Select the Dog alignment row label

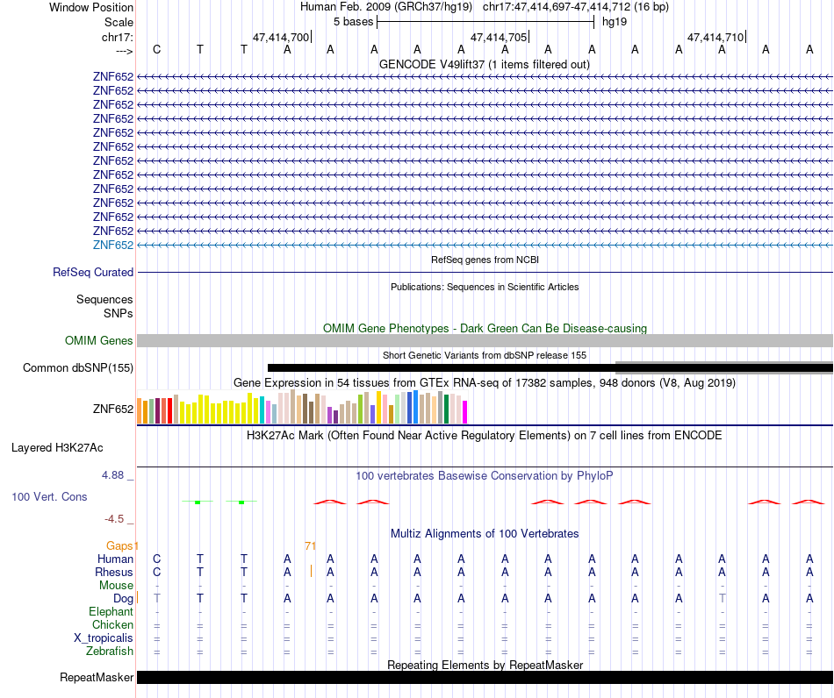click(x=123, y=599)
